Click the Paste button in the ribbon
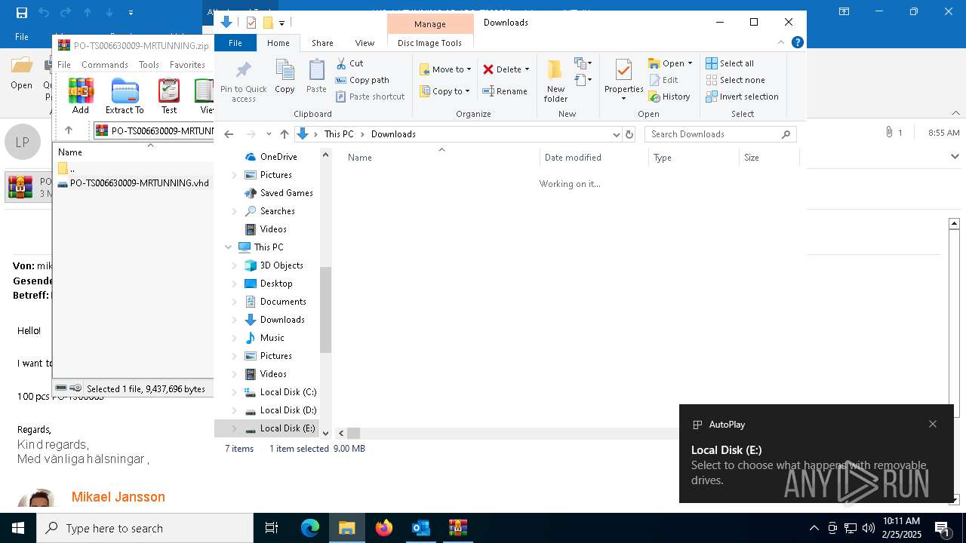 [x=316, y=77]
